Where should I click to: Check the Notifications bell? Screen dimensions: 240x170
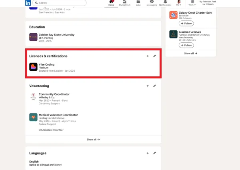tap(165, 3)
